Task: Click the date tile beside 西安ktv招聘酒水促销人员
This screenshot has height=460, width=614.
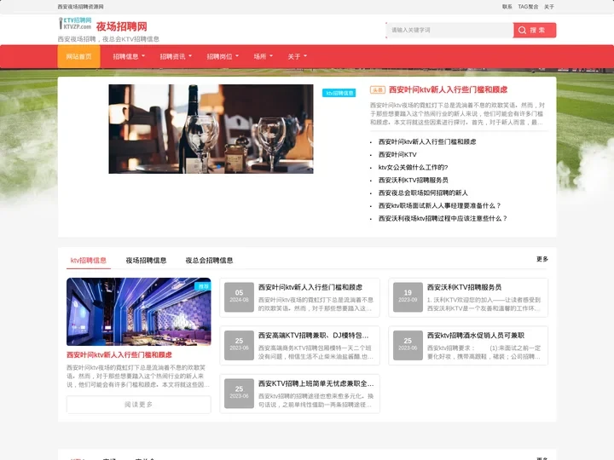Action: pyautogui.click(x=408, y=345)
